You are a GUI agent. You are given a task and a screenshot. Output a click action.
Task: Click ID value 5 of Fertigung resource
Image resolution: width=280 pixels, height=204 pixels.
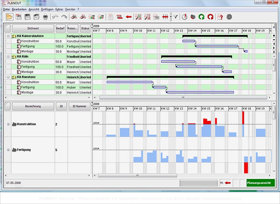56,150
